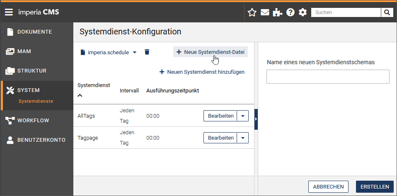The height and width of the screenshot is (196, 397).
Task: Open the SYSTEM menu
Action: click(28, 90)
